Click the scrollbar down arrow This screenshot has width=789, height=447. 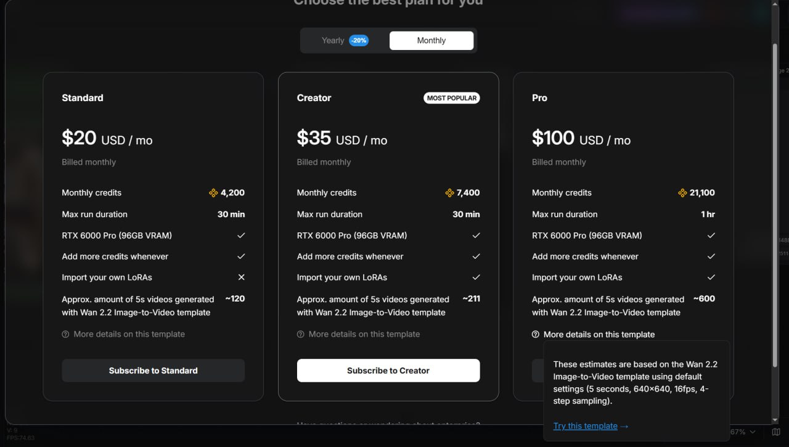tap(775, 421)
